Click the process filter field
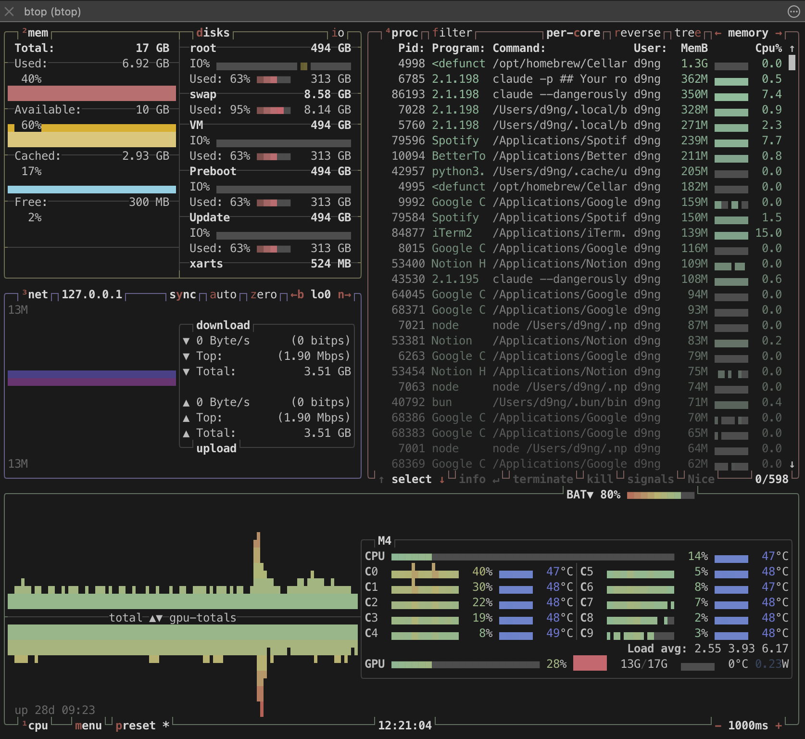 pos(452,33)
